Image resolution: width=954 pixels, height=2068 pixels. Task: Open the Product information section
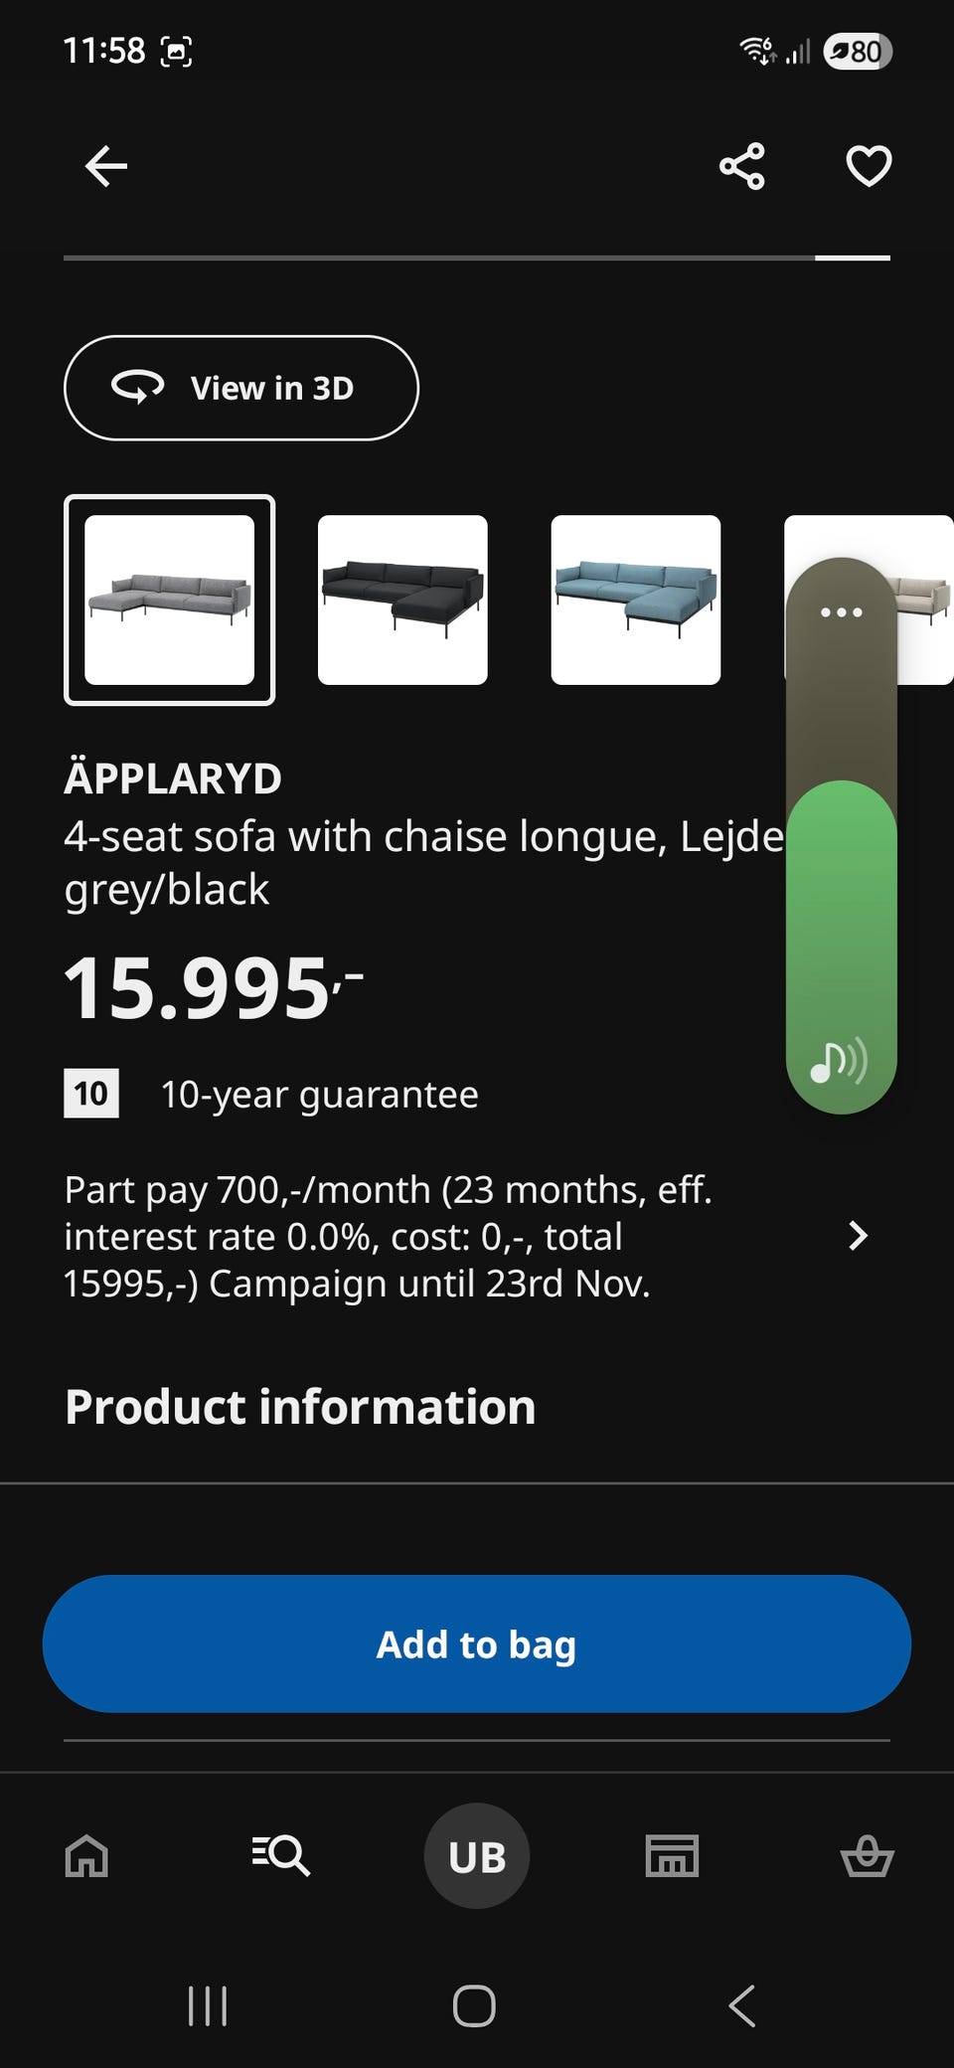point(300,1407)
